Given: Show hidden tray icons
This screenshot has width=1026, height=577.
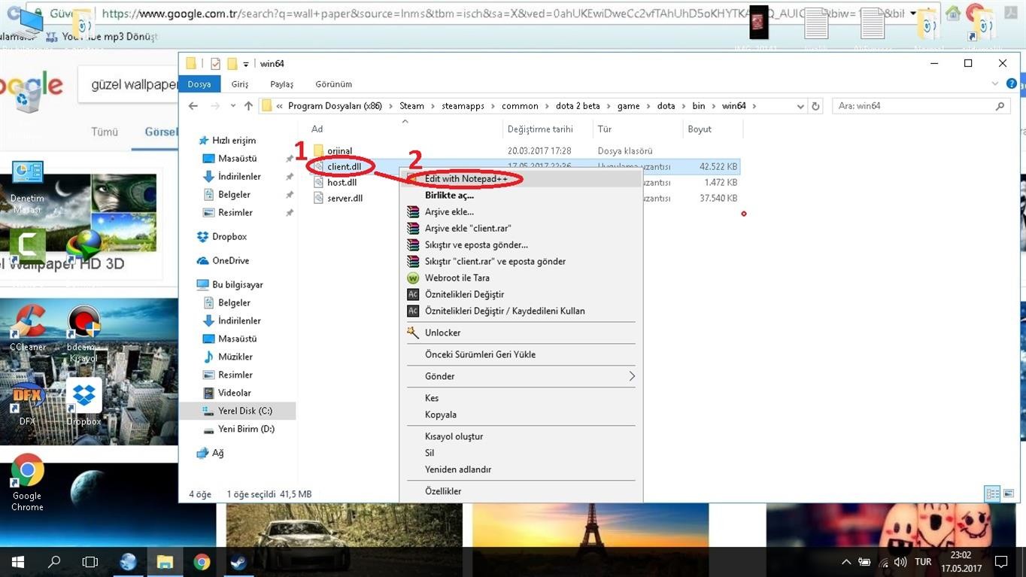Looking at the screenshot, I should pos(846,562).
